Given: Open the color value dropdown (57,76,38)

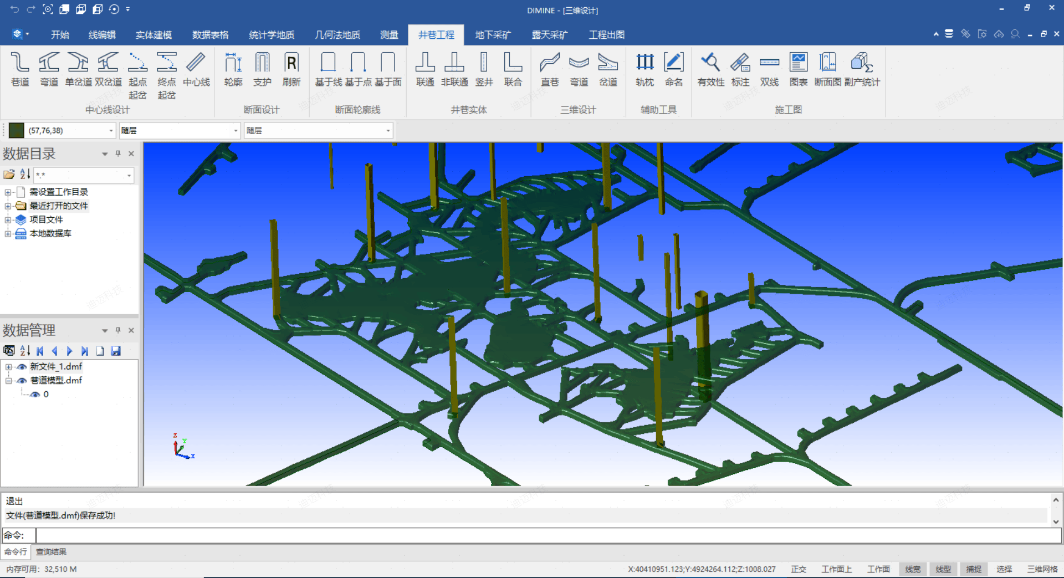Looking at the screenshot, I should (111, 131).
